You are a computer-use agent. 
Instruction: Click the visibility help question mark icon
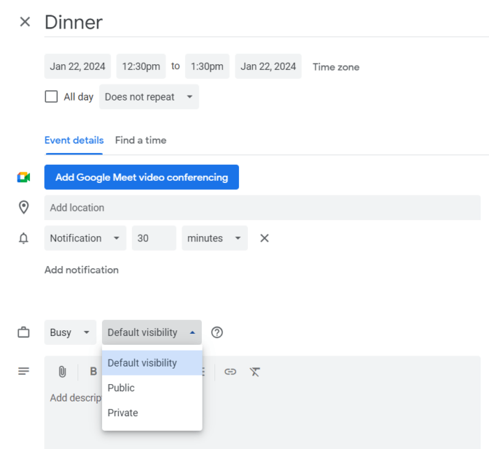coord(217,332)
